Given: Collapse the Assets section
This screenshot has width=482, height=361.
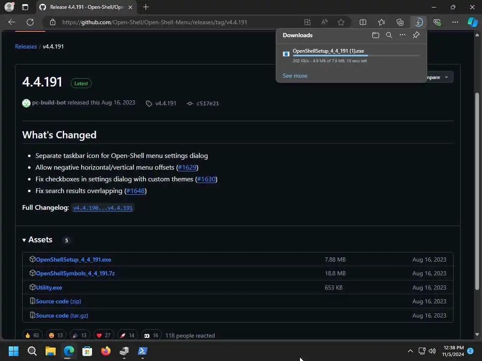Looking at the screenshot, I should (x=37, y=240).
